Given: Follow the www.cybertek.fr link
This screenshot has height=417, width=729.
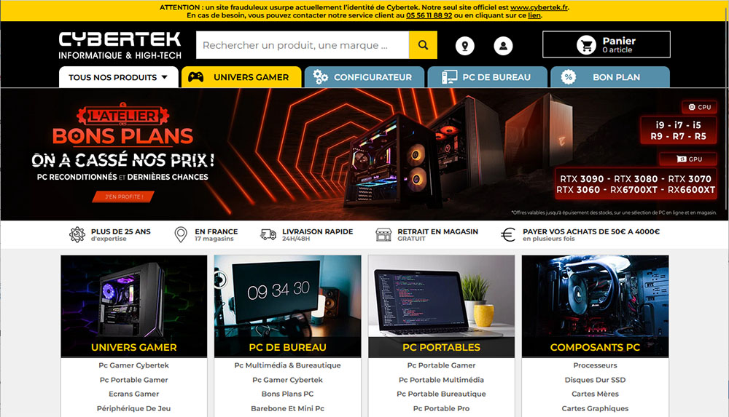Looking at the screenshot, I should click(539, 7).
